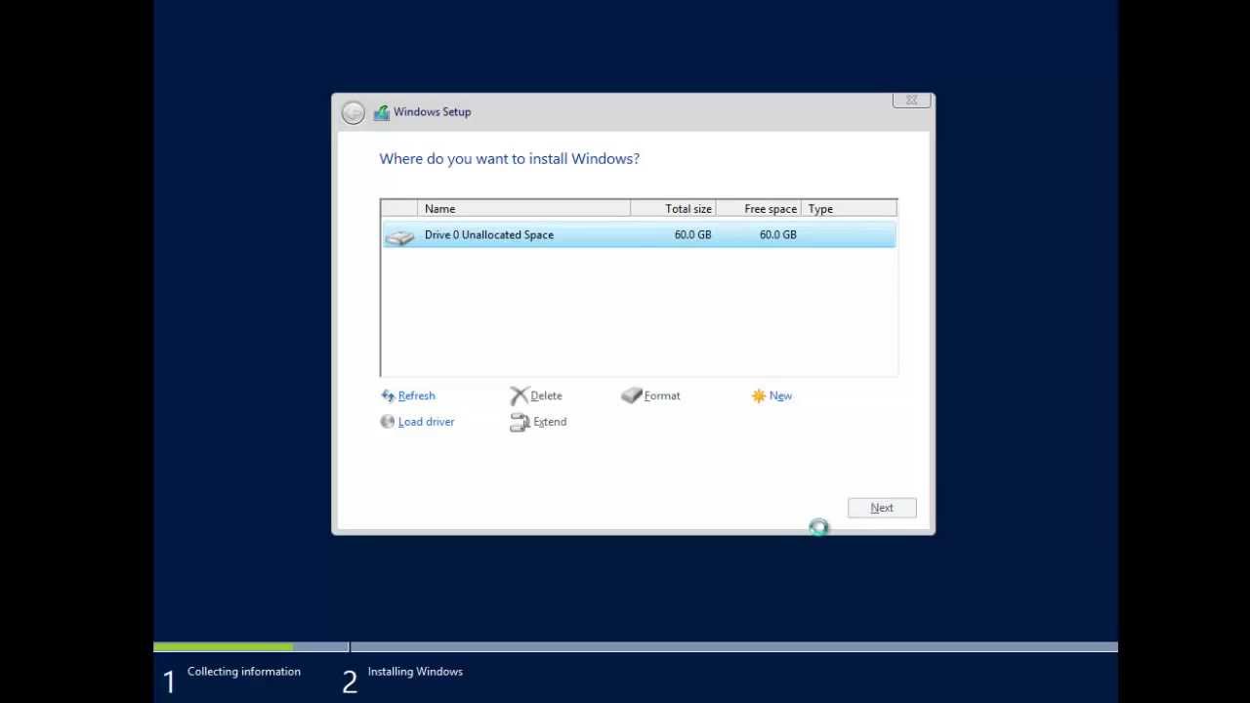Click the Next button
This screenshot has width=1250, height=703.
point(882,508)
